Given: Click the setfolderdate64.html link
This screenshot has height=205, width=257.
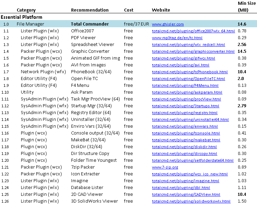Looking at the screenshot, I should click(x=193, y=160).
